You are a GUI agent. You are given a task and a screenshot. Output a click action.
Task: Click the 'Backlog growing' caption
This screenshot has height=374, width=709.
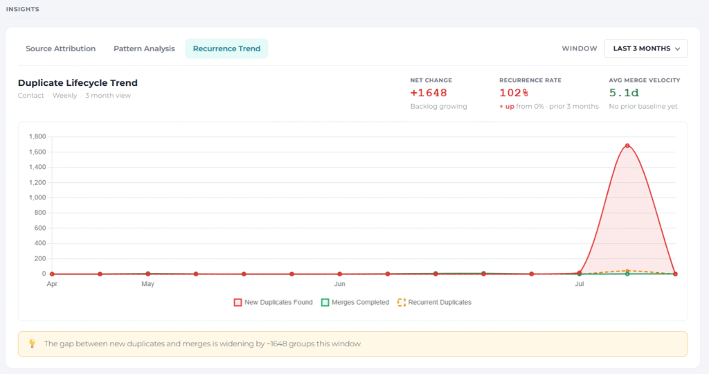coord(438,106)
